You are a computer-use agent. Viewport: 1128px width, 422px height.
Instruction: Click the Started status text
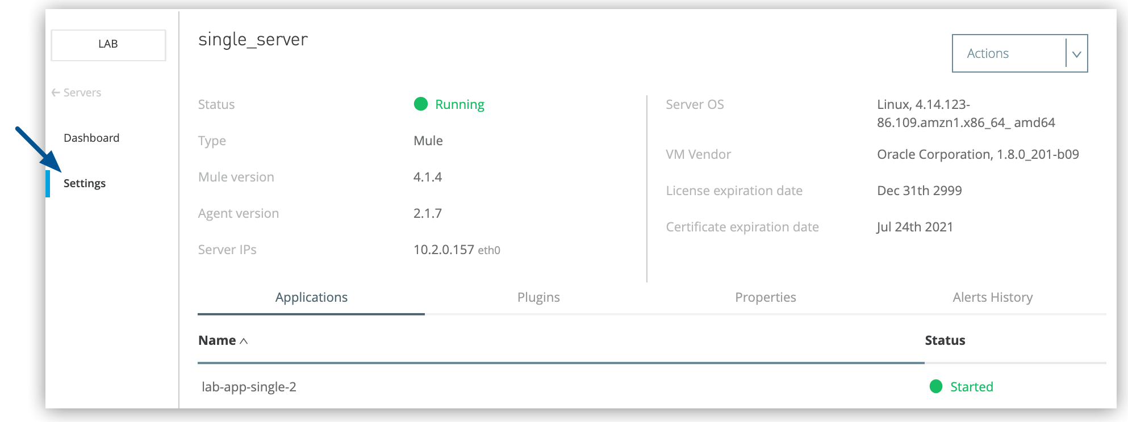pyautogui.click(x=971, y=387)
